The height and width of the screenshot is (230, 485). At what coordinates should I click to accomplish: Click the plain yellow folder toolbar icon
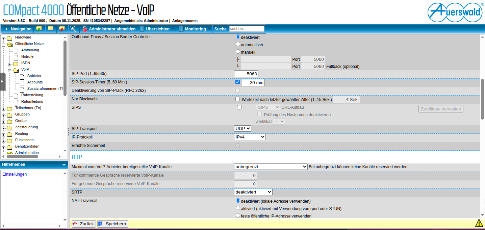[x=51, y=28]
